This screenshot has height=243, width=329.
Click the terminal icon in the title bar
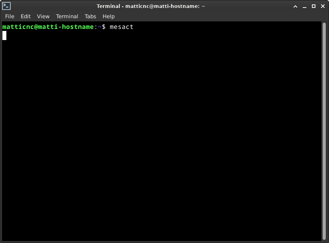pyautogui.click(x=6, y=6)
